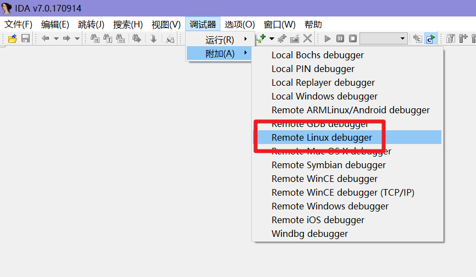Open the 选项(O) menu
The image size is (476, 277).
(x=240, y=24)
